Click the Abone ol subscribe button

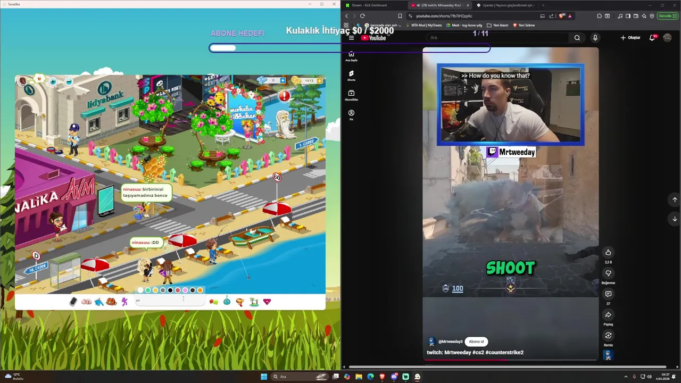point(476,342)
